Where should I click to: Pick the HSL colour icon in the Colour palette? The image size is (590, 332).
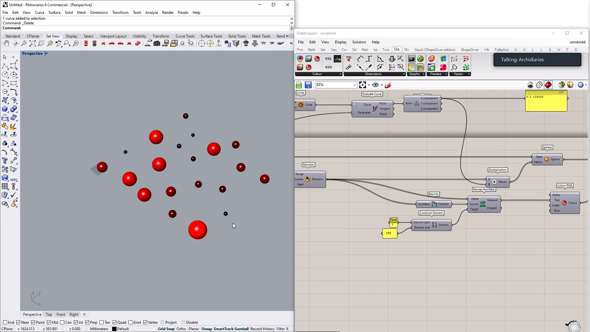328,59
